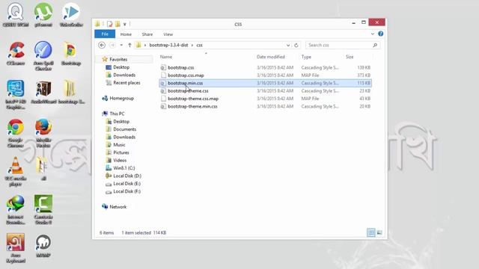Go back using the Explorer back arrow
The height and width of the screenshot is (269, 479).
coord(102,45)
